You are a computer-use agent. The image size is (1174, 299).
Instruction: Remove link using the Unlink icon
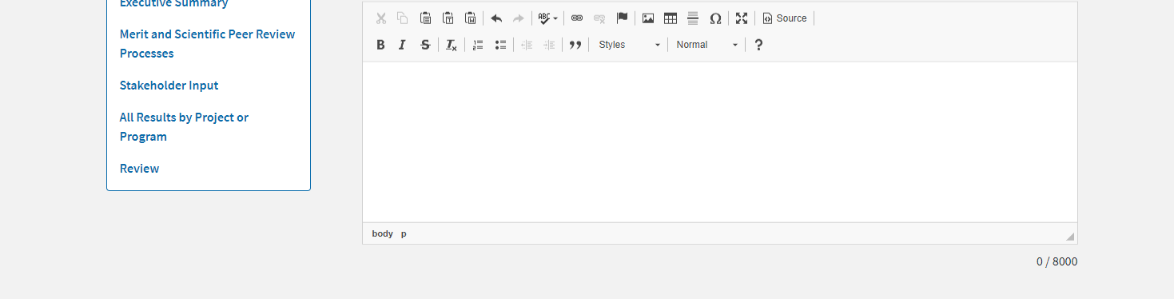(x=599, y=18)
